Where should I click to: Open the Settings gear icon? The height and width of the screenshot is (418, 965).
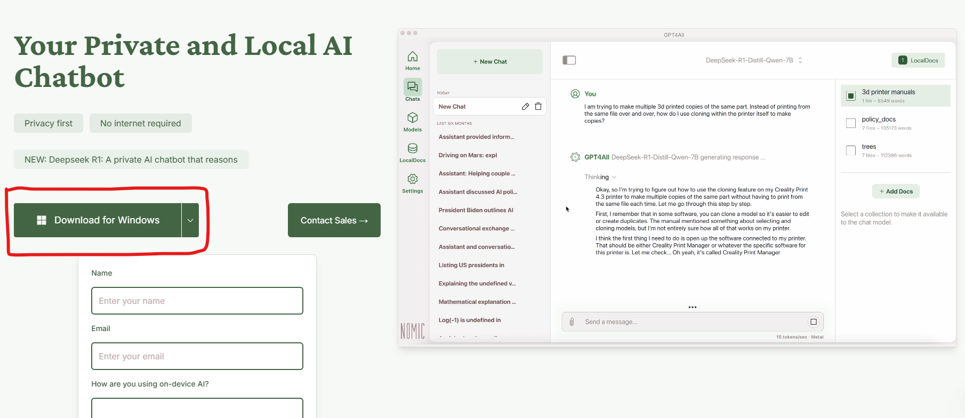pyautogui.click(x=413, y=179)
